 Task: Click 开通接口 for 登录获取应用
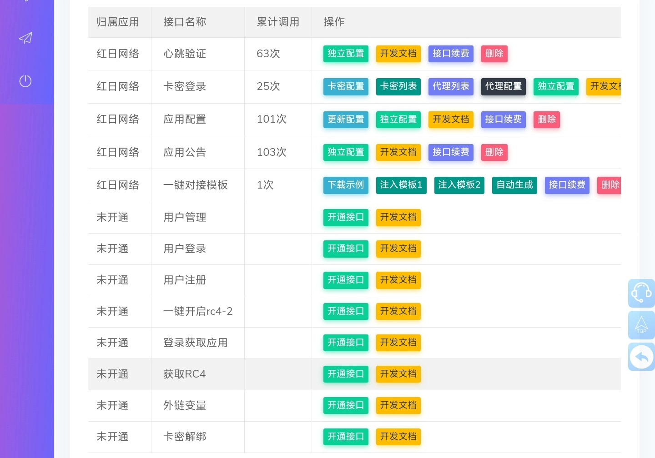tap(346, 343)
